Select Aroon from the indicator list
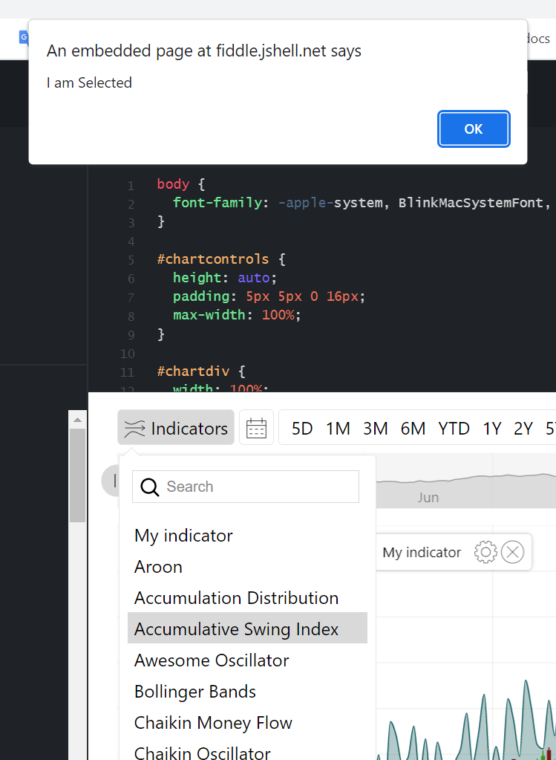Screen dimensions: 556x760 pyautogui.click(x=158, y=567)
